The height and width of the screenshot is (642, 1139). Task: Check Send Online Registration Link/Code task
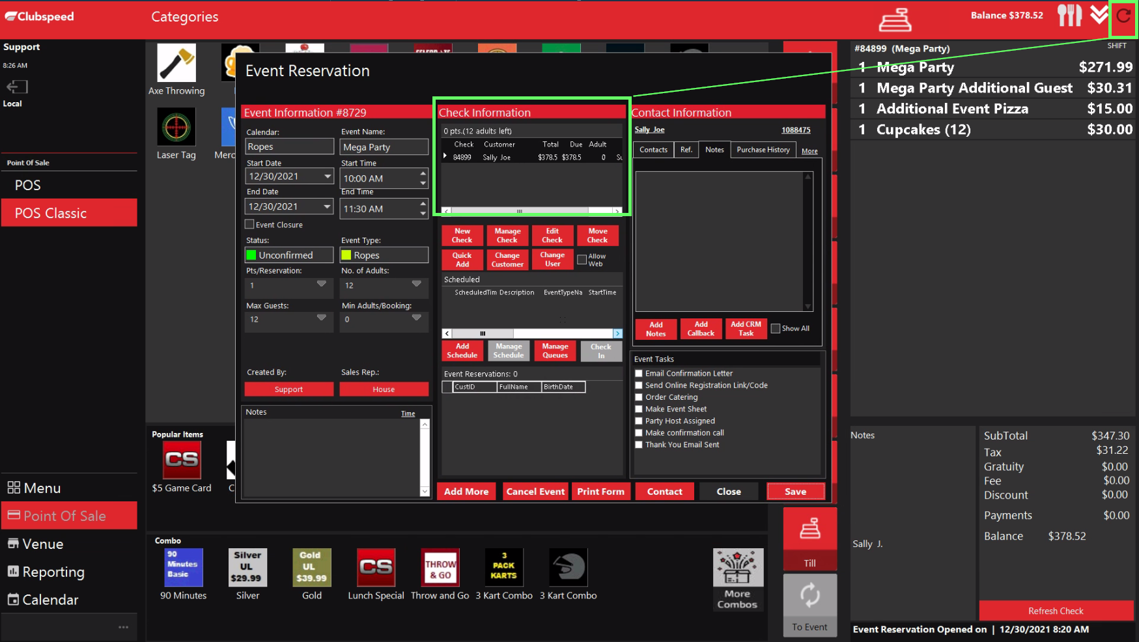[639, 385]
